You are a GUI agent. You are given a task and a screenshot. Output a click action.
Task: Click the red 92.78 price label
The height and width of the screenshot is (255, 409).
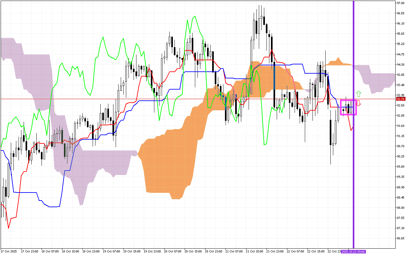401,99
